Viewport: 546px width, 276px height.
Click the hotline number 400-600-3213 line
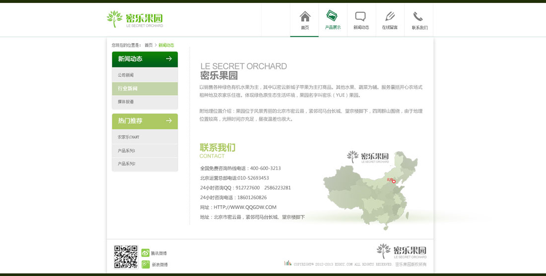(240, 168)
